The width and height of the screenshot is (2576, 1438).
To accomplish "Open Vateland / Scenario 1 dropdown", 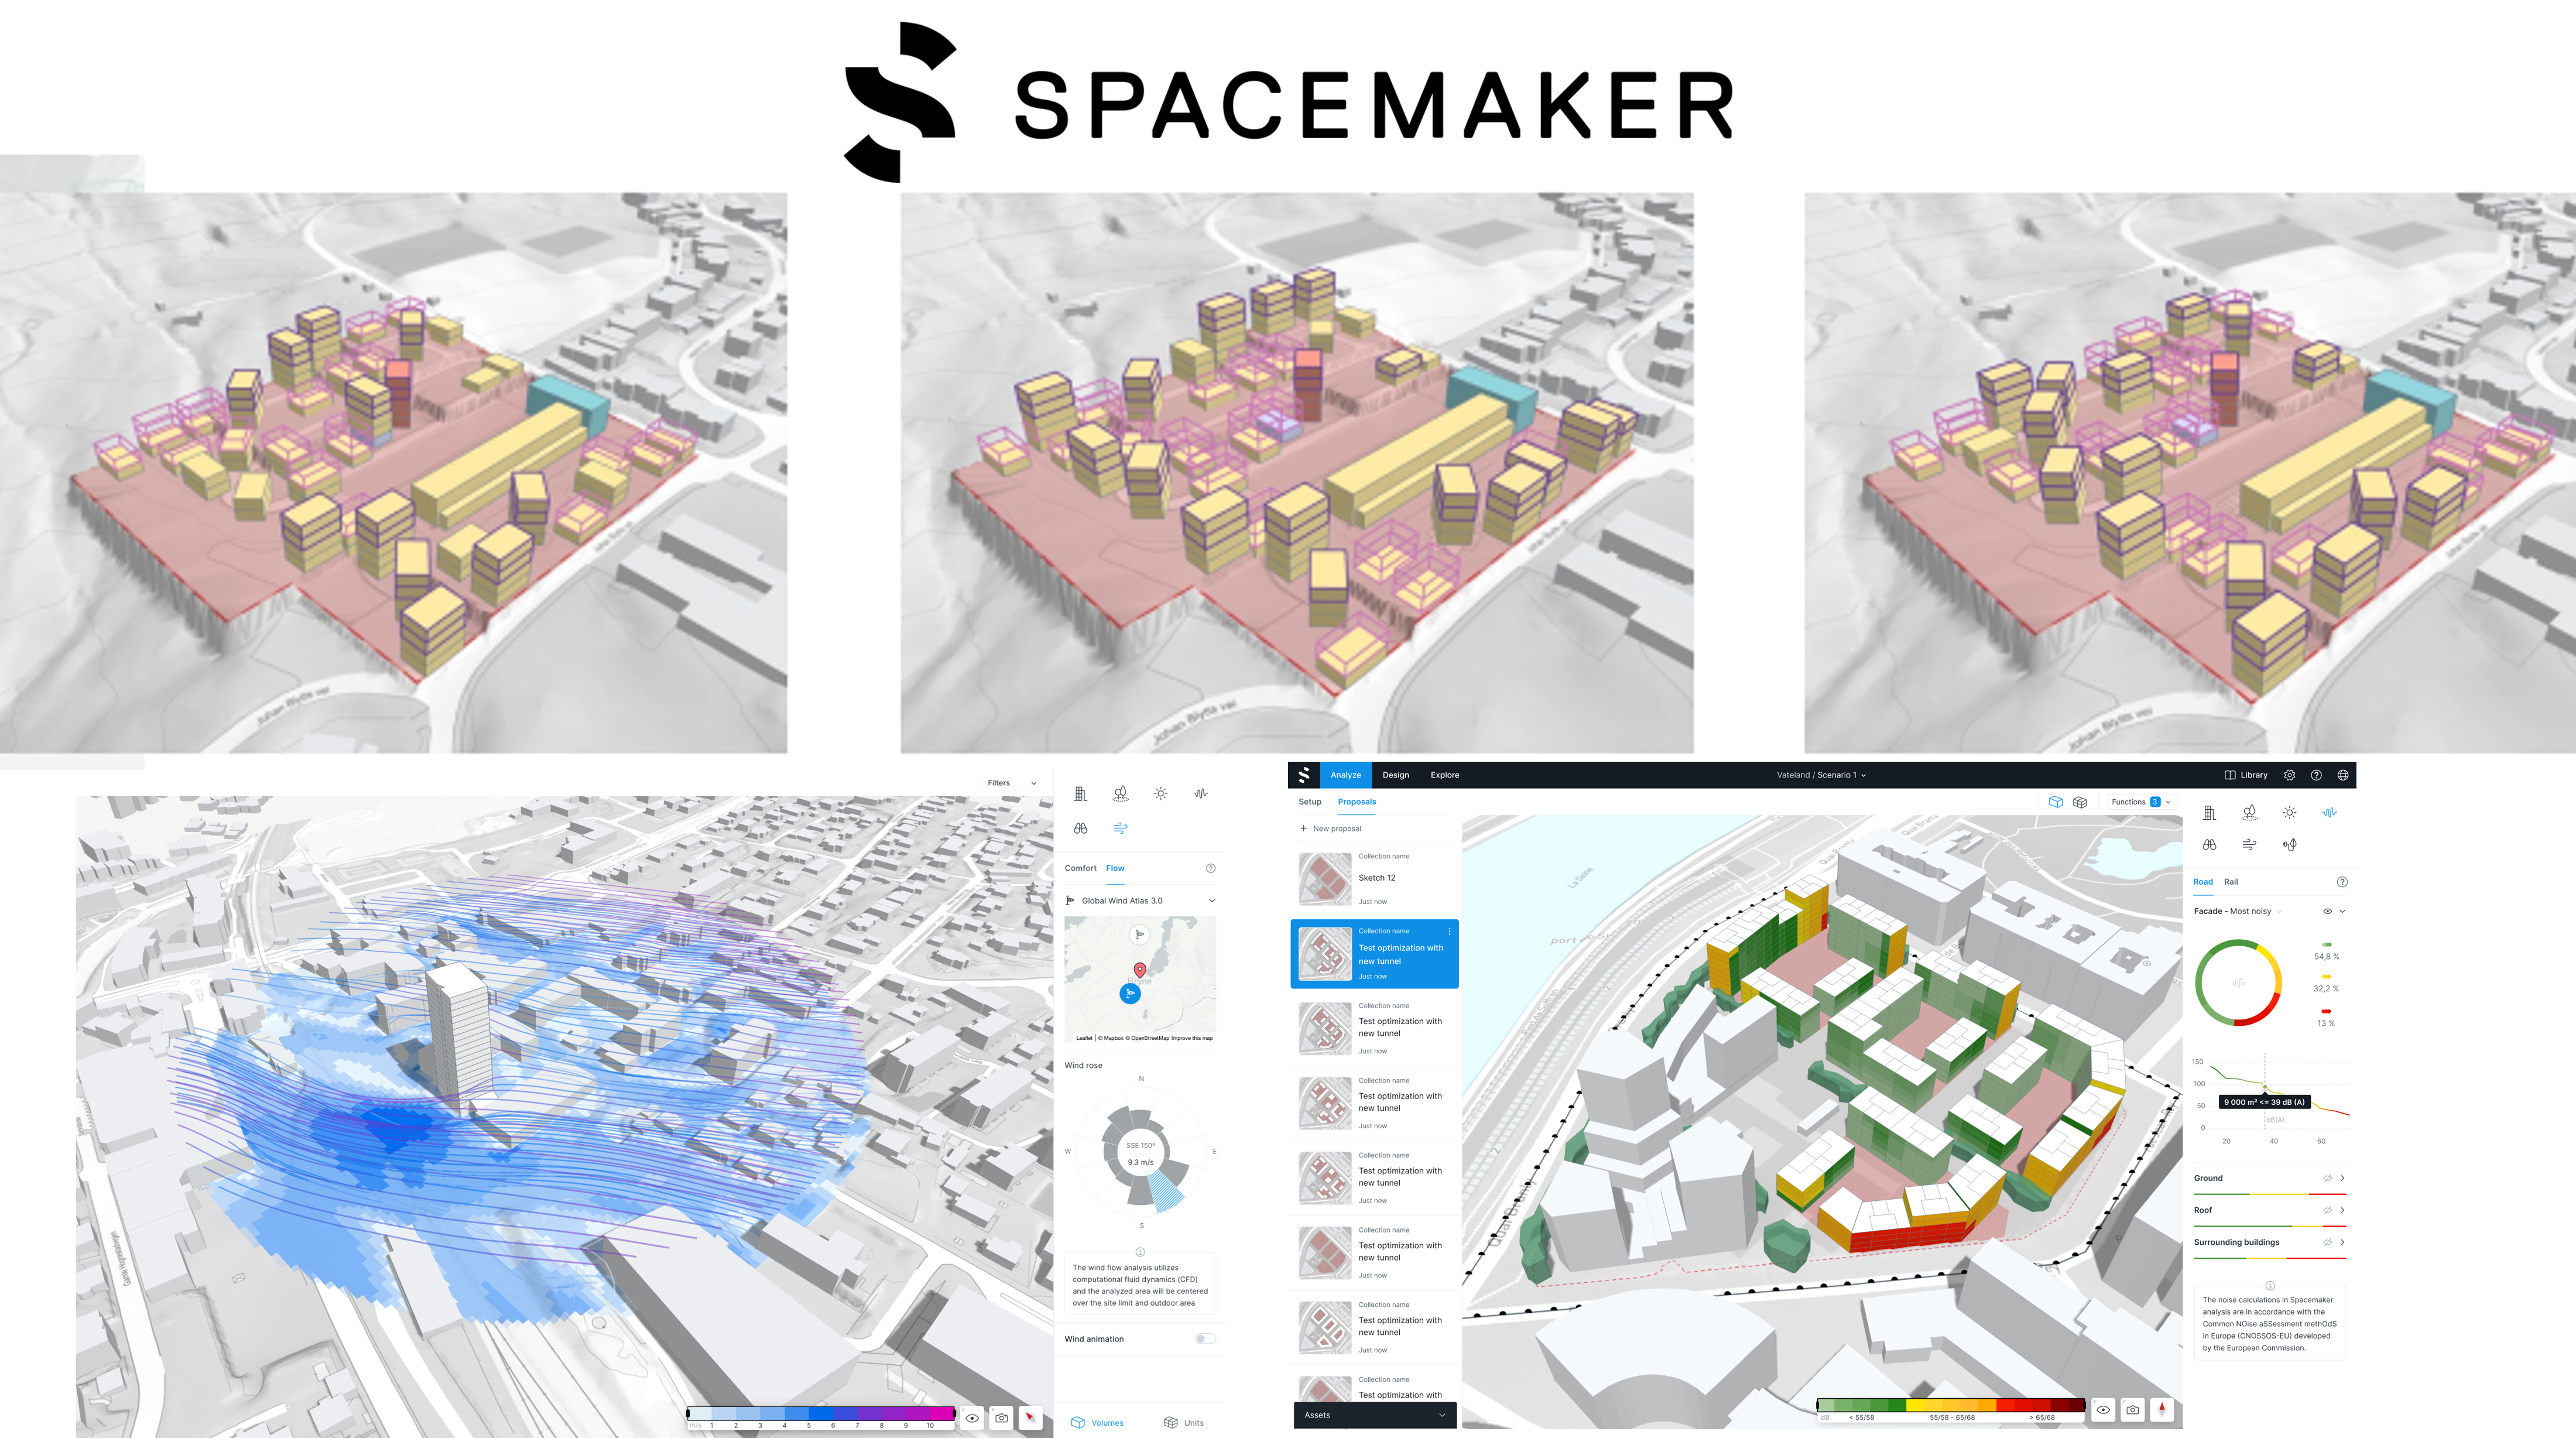I will coord(1821,775).
